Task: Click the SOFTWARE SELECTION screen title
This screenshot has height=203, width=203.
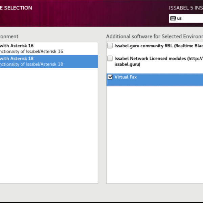Action: point(16,8)
